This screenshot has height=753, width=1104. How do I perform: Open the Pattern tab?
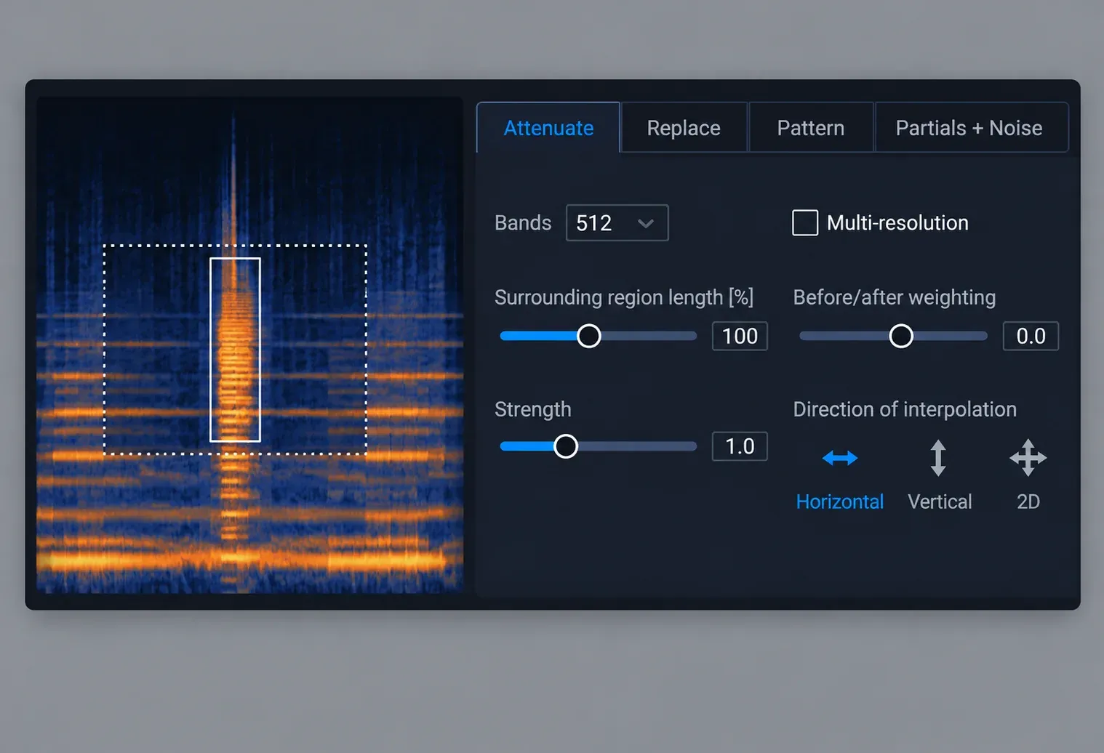811,128
